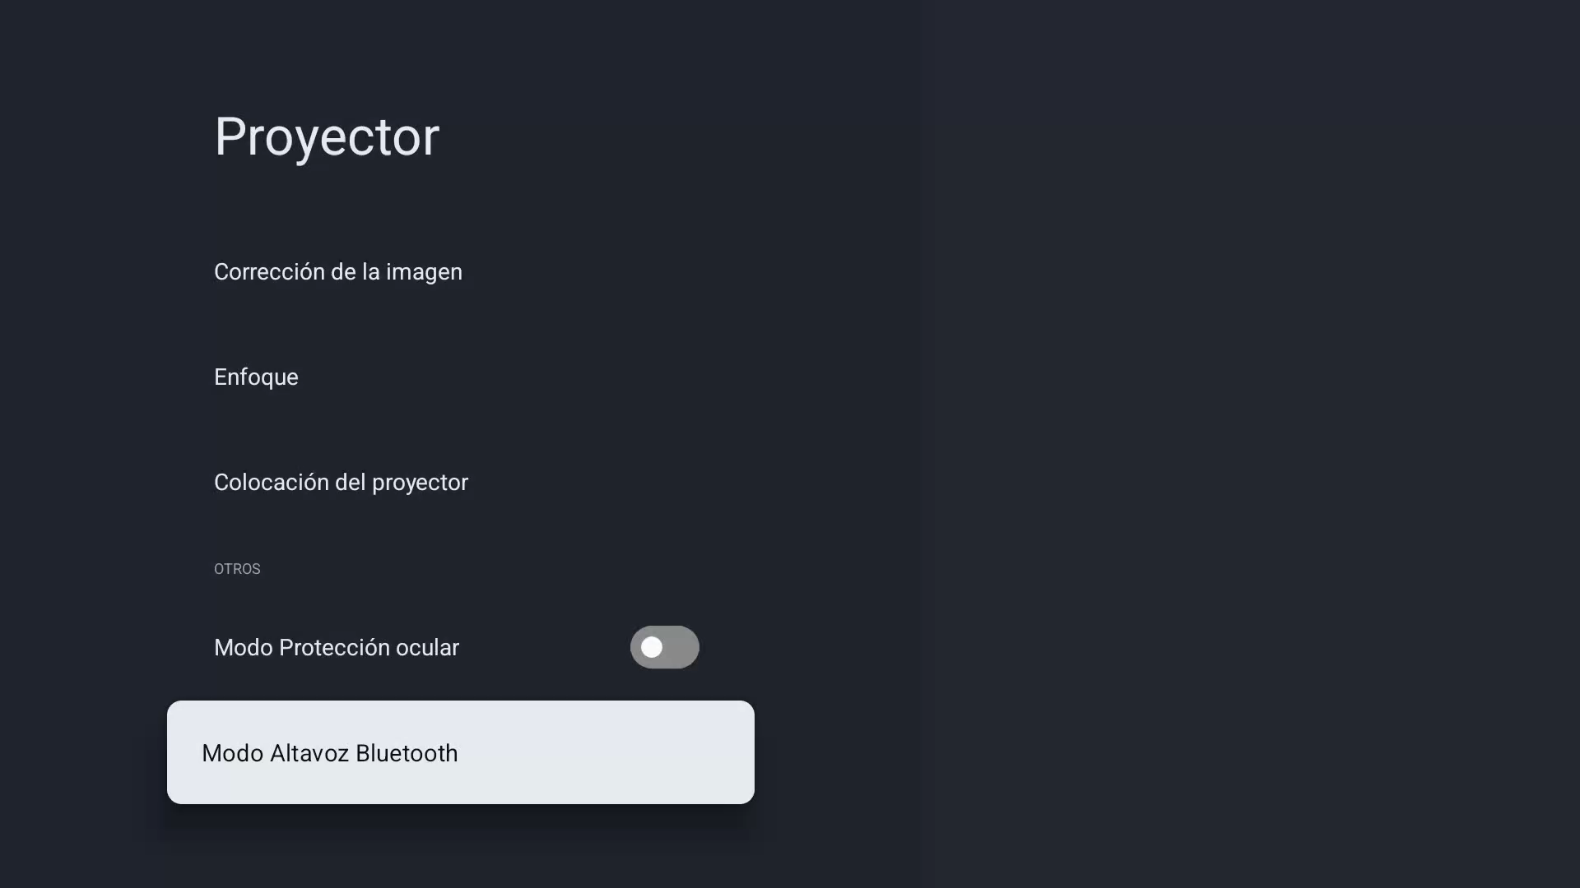Turn on the Protección ocular toggle
Viewport: 1580px width, 888px height.
664,647
